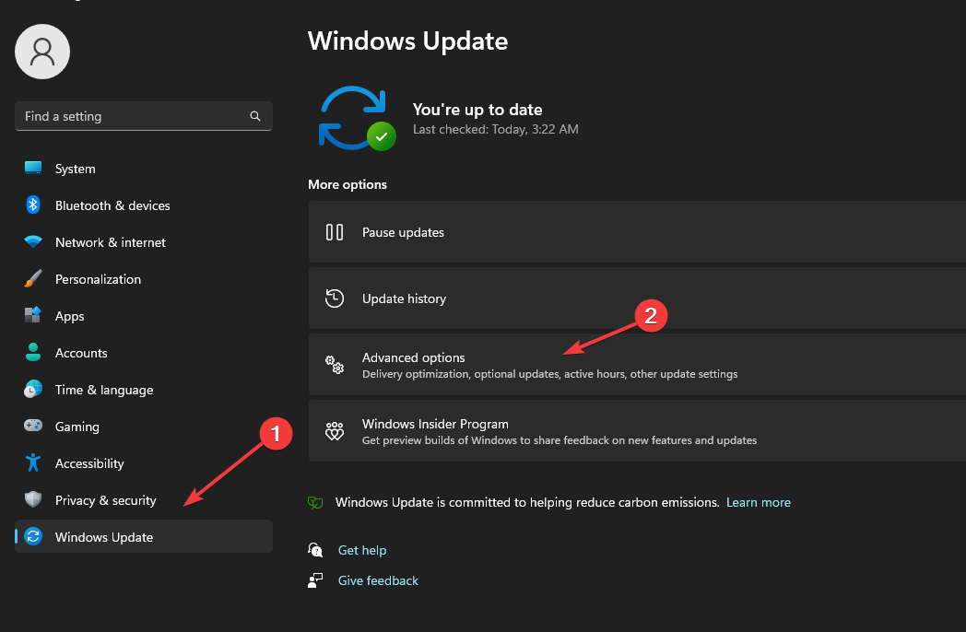Viewport: 966px width, 632px height.
Task: Click "Last checked: Today, 3:22 AM" text
Action: click(495, 129)
